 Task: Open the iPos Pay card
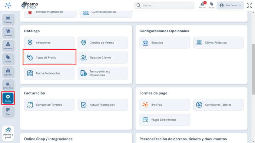point(165,105)
